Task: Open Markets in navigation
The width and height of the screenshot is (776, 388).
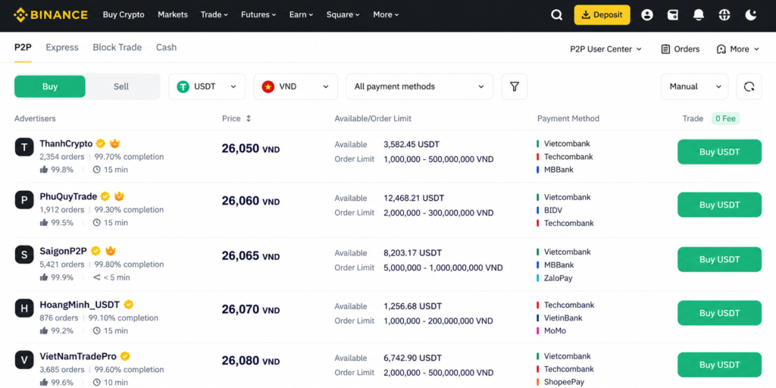Action: coord(173,15)
